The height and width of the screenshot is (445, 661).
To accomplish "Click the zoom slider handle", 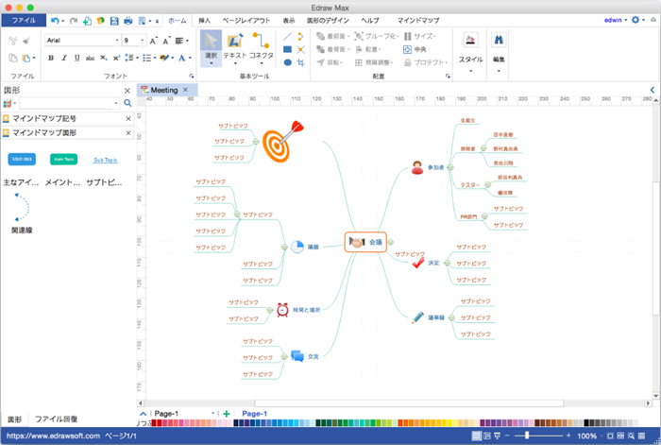I will [527, 436].
